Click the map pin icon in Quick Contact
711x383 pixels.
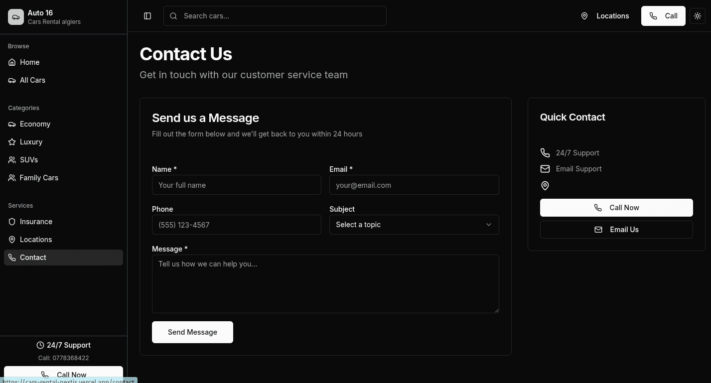coord(545,186)
